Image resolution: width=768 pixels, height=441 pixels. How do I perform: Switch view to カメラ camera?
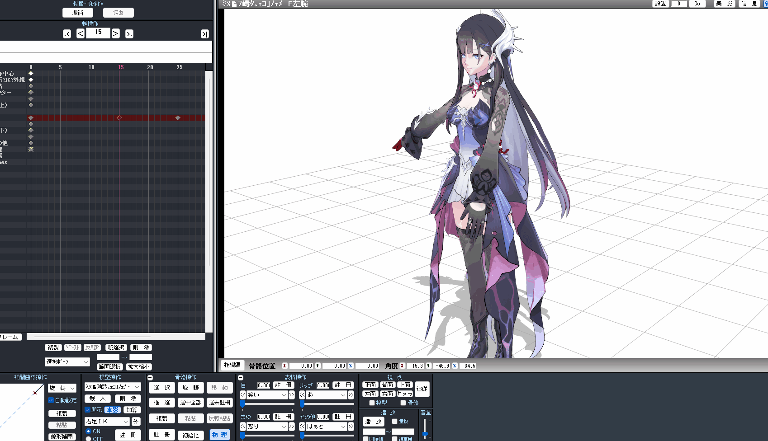tap(405, 394)
